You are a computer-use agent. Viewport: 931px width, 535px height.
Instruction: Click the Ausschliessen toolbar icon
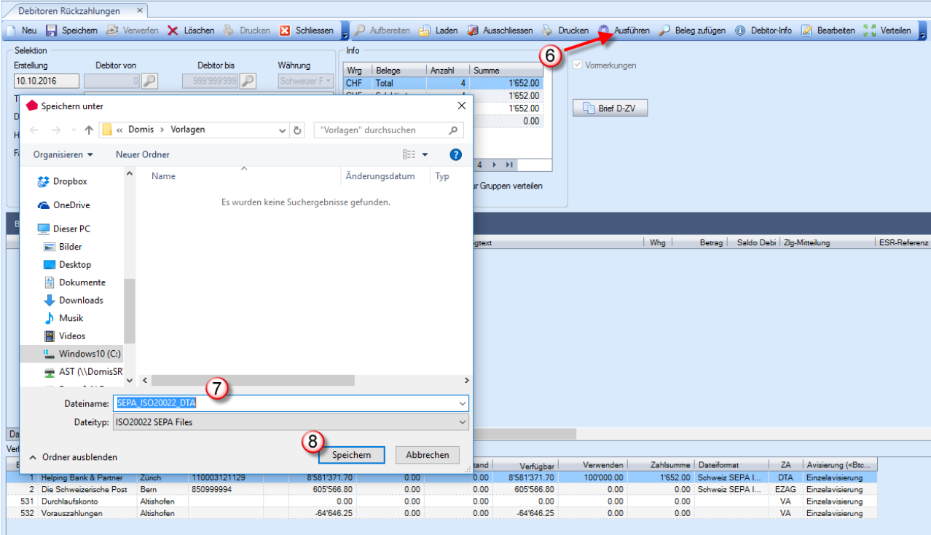[472, 31]
